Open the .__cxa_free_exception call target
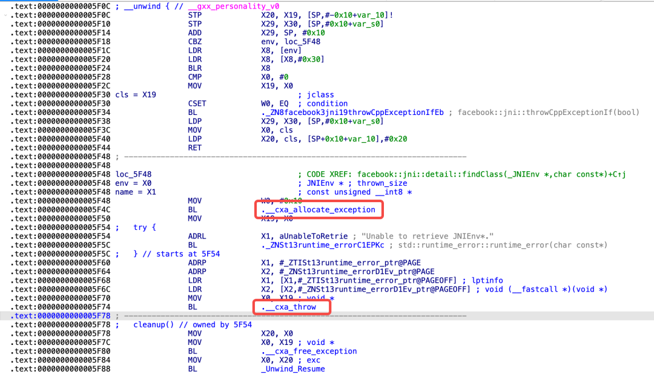 coord(309,351)
